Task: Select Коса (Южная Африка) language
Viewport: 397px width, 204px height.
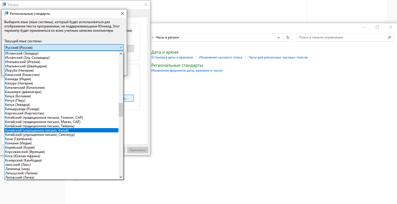Action: pos(61,156)
